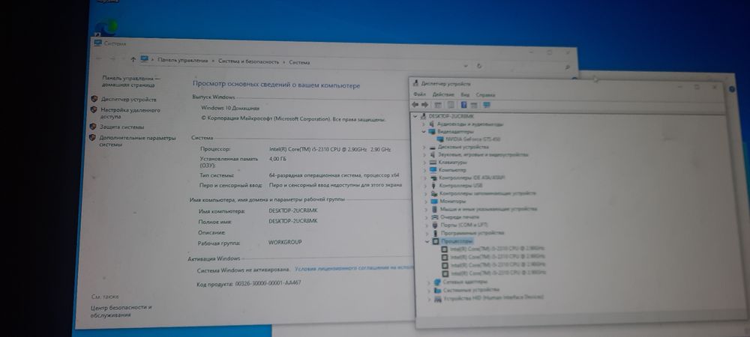Click blue help icon in Device Manager toolbar

pyautogui.click(x=463, y=105)
